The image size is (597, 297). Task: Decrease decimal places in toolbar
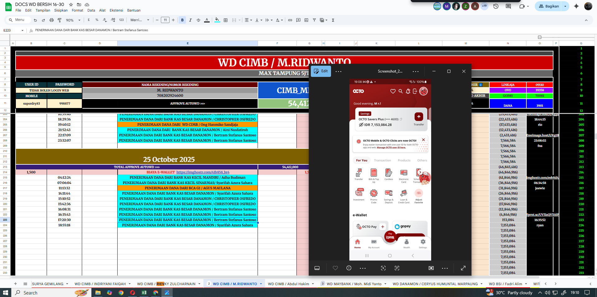point(105,20)
